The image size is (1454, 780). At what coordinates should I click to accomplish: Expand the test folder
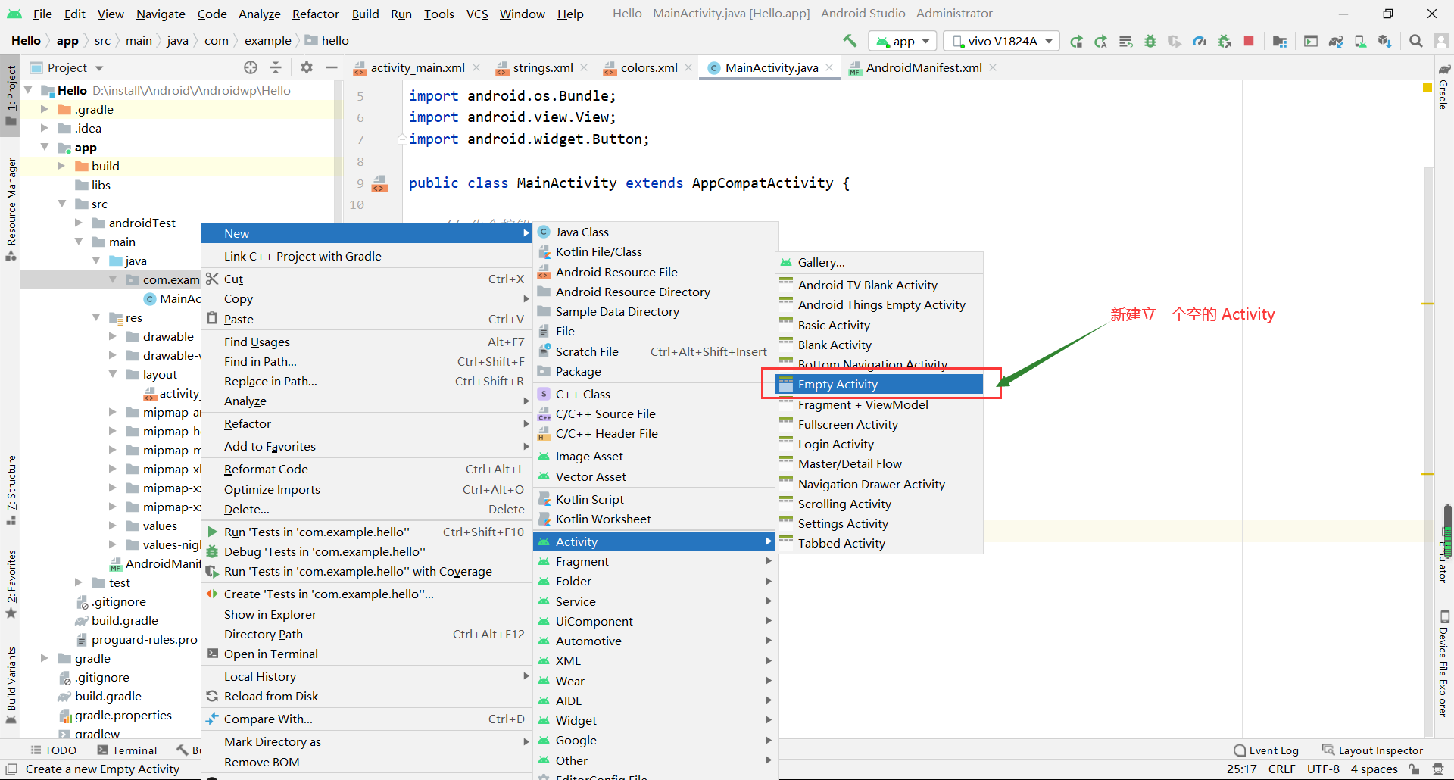pyautogui.click(x=79, y=582)
